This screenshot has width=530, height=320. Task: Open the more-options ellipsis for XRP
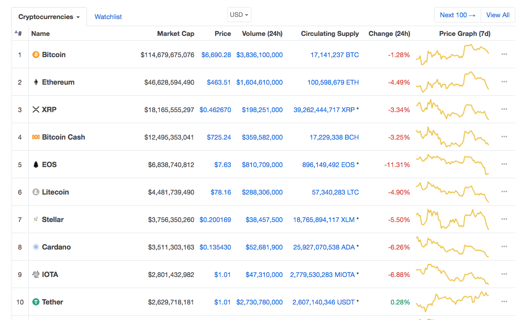(504, 109)
